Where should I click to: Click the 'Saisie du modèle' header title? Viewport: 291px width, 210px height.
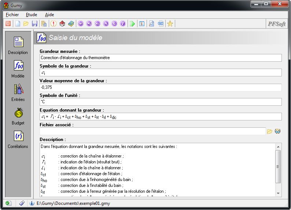click(75, 37)
